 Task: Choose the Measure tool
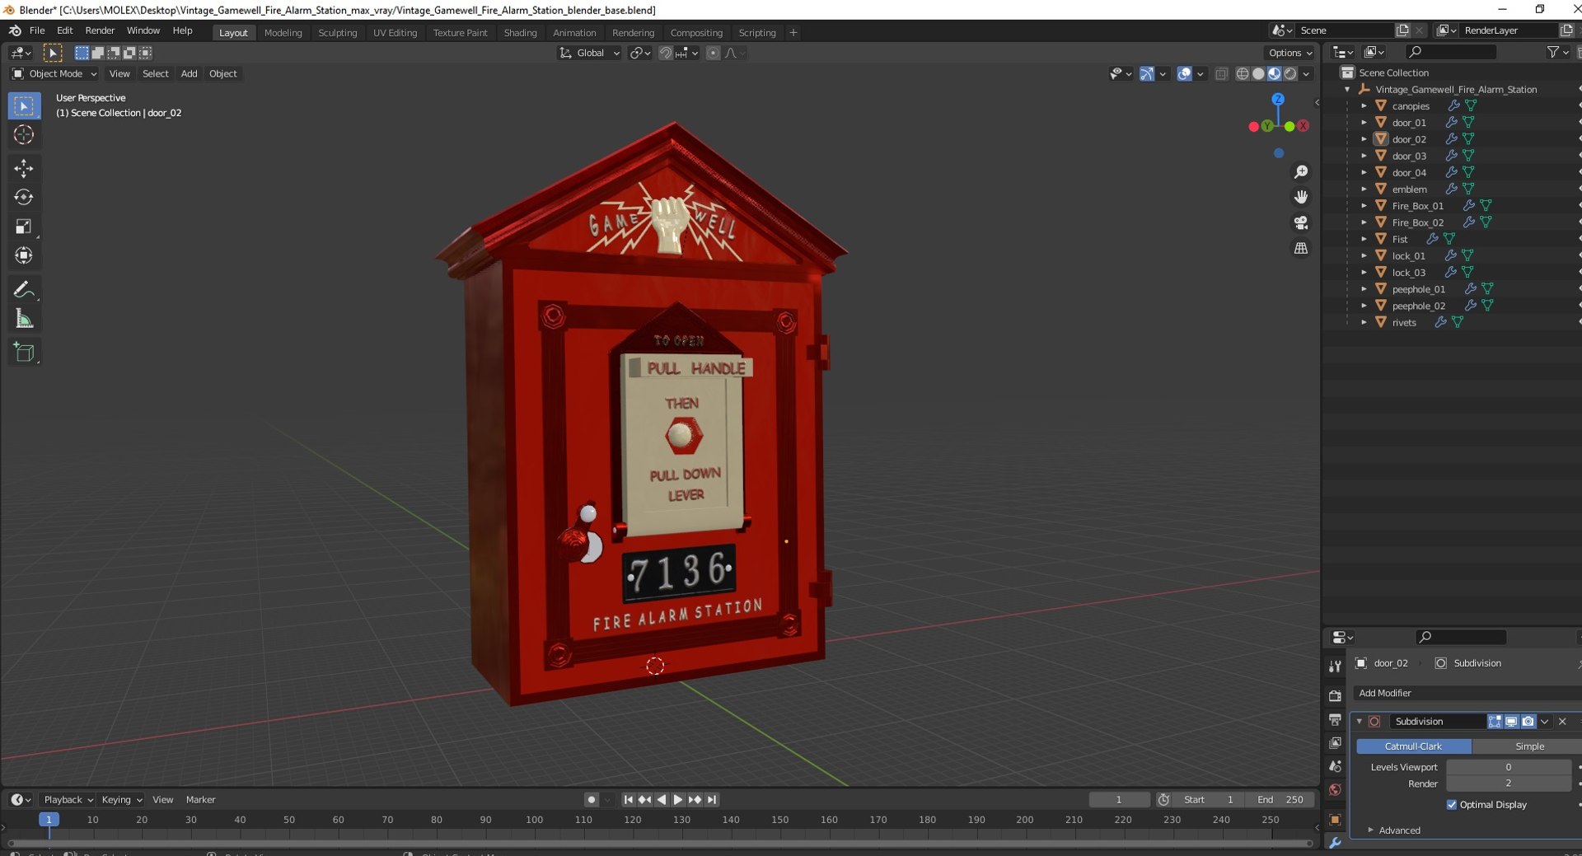(24, 319)
